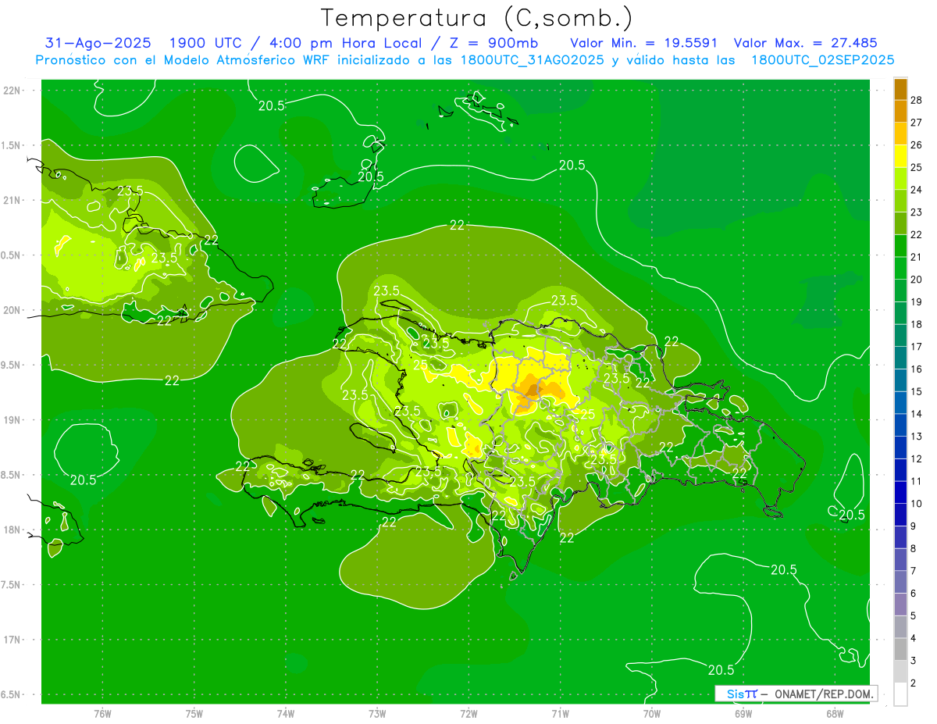Click the 71W longitude axis label
This screenshot has width=937, height=724.
point(560,713)
